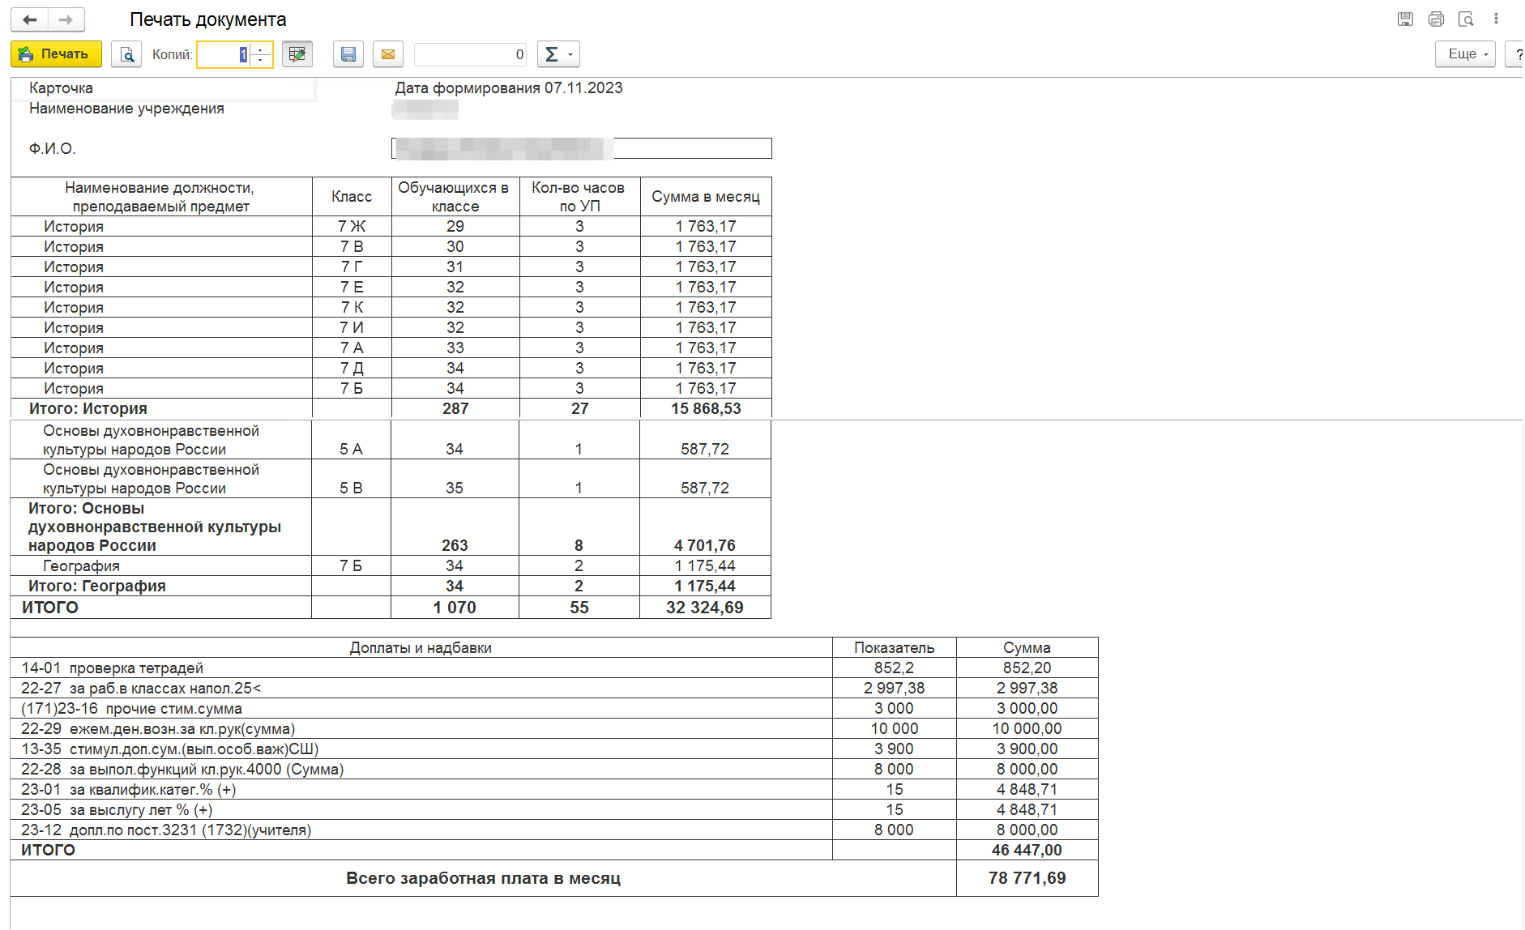
Task: Click the gray printer icon at top right
Action: (x=1436, y=19)
